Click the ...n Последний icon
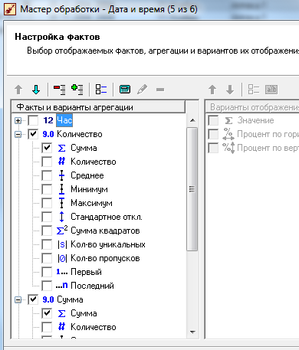The image size is (299, 350). click(x=62, y=286)
